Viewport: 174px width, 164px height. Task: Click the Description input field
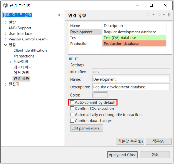[131, 87]
